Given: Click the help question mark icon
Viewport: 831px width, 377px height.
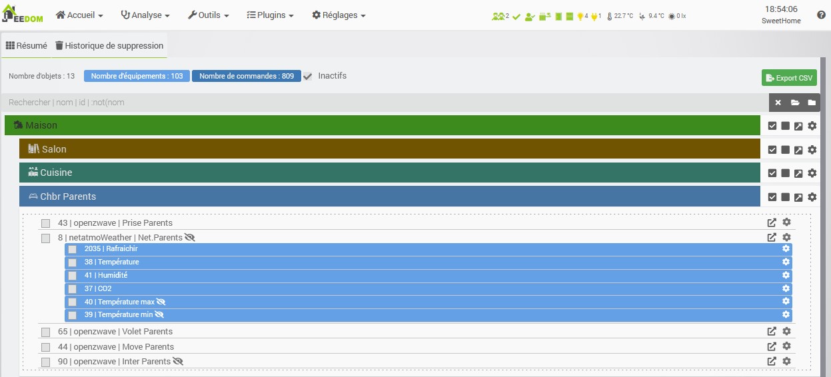Looking at the screenshot, I should click(821, 15).
